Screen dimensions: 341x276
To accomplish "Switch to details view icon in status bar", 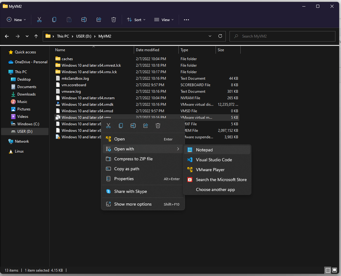I will click(328, 270).
